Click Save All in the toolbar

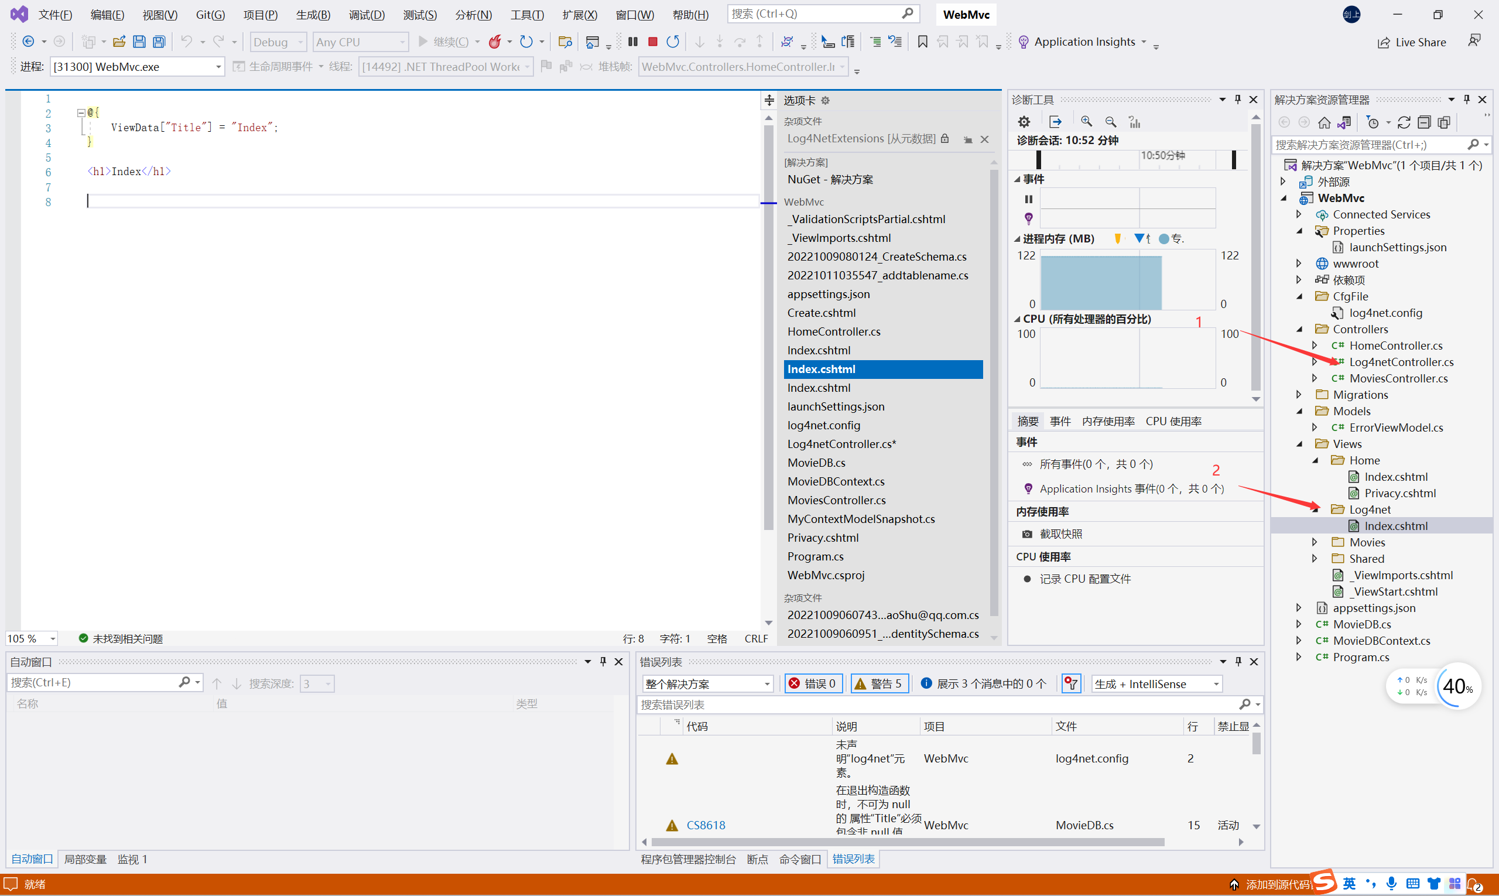click(159, 42)
